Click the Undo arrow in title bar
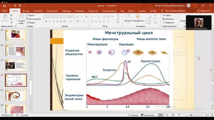214x120 pixels. (x=9, y=6)
